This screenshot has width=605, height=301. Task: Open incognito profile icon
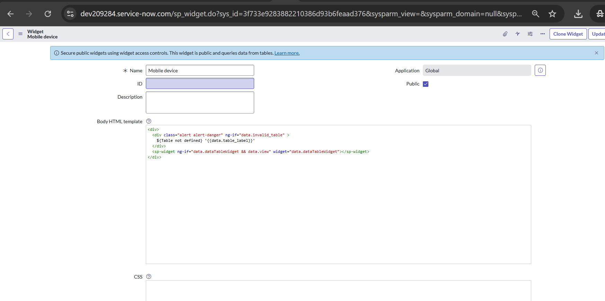click(600, 14)
